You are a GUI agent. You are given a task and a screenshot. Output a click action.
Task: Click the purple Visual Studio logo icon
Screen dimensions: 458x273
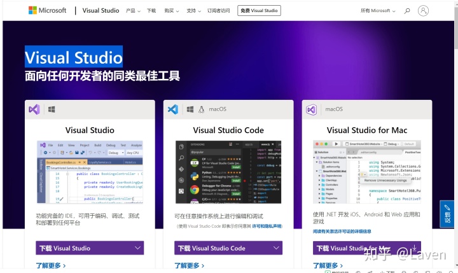34,109
